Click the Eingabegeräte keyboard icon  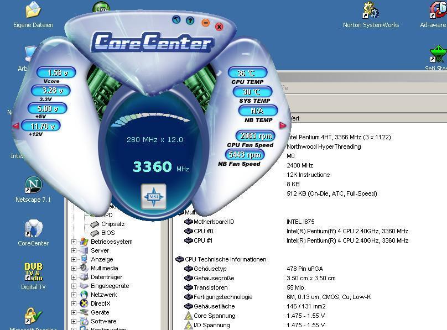(84, 286)
